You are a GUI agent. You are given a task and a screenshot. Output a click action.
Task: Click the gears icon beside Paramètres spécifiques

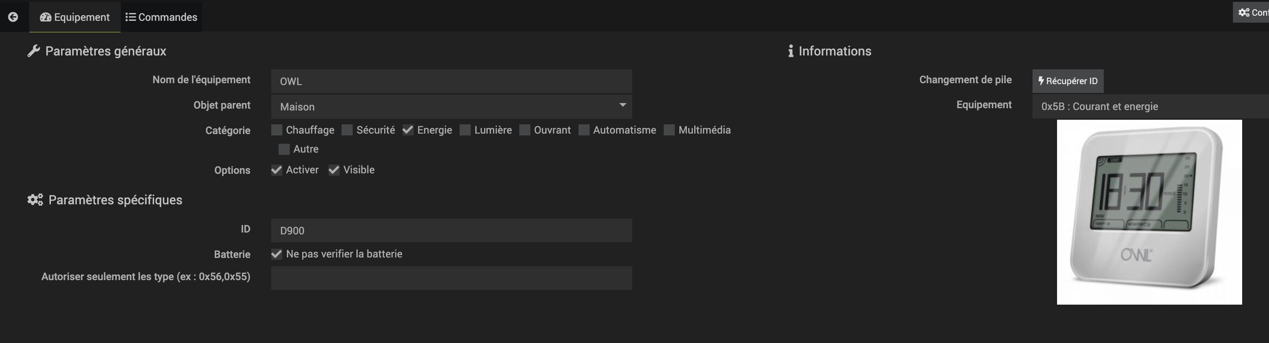(35, 200)
